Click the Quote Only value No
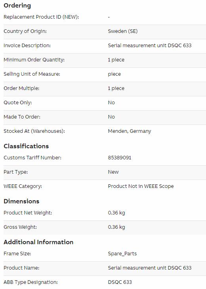206x289 pixels. (x=111, y=102)
